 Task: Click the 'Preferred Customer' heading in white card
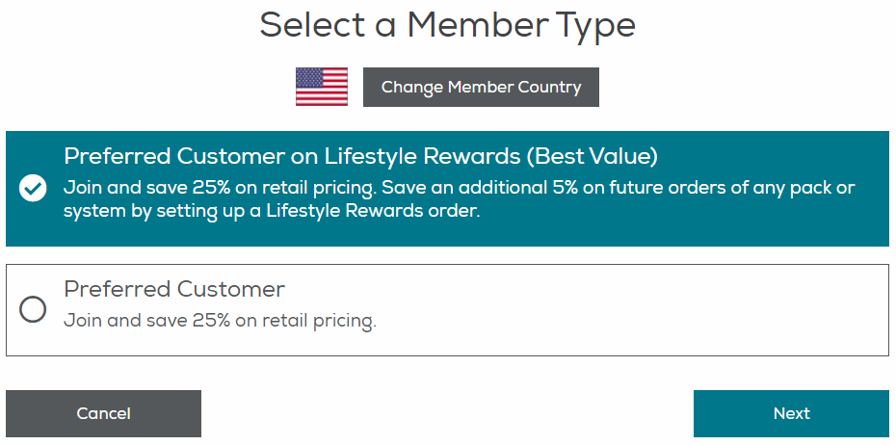click(174, 289)
